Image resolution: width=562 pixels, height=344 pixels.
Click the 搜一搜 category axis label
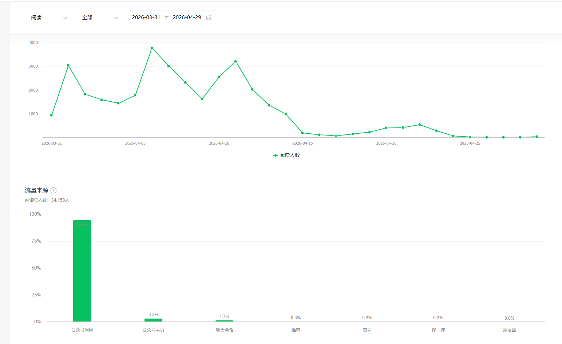(438, 330)
